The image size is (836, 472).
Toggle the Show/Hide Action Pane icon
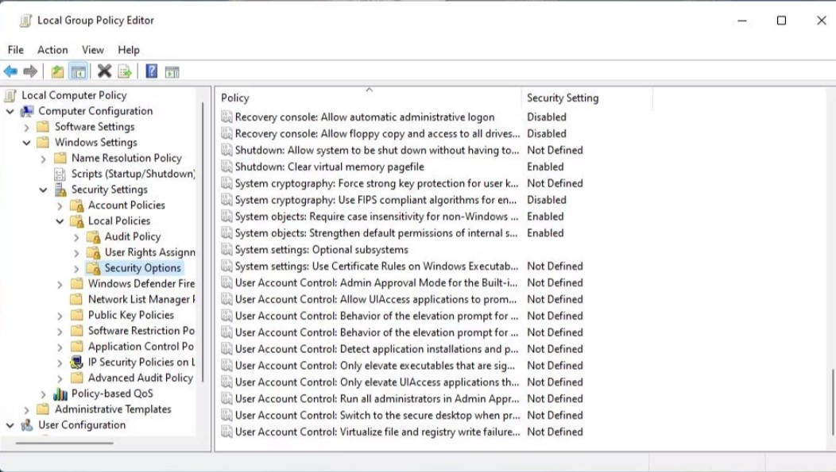[172, 71]
